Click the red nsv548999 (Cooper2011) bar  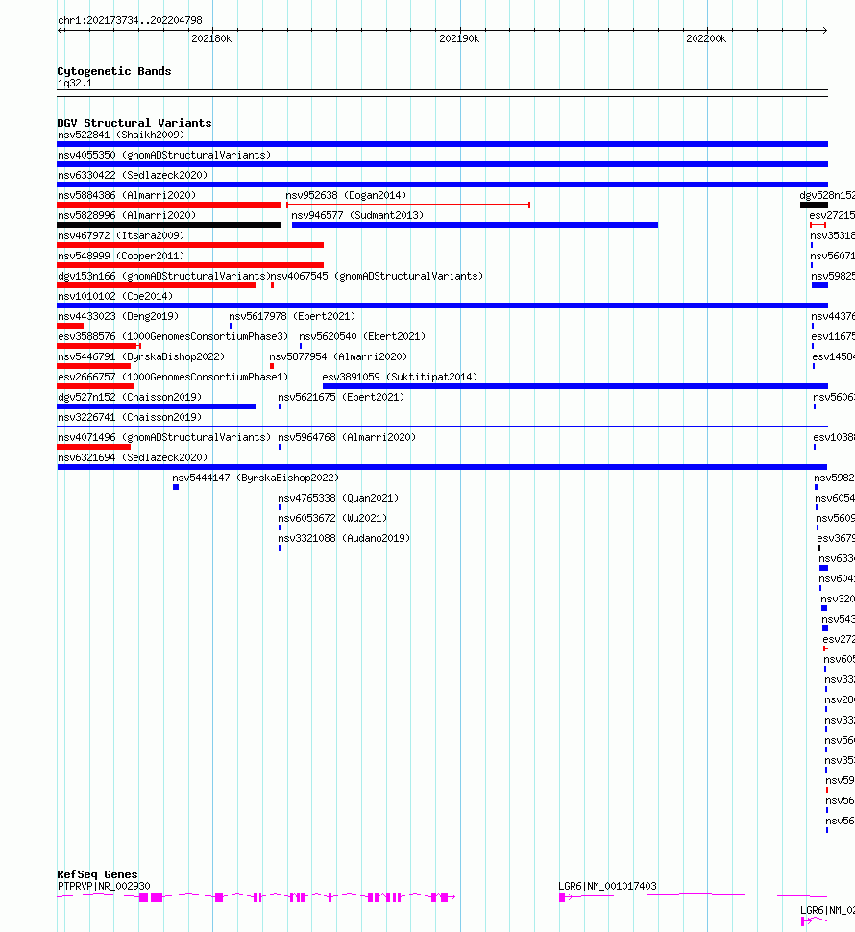(x=190, y=265)
